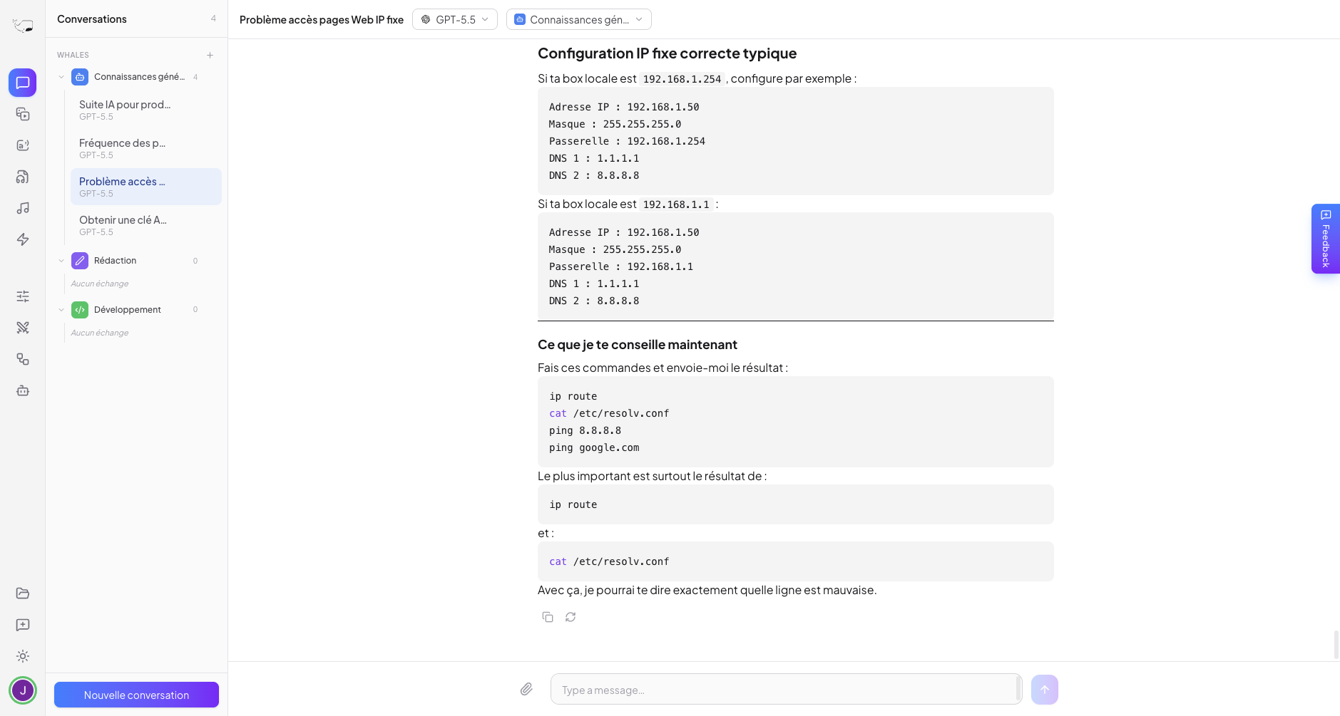Open the user avatar J profile
This screenshot has width=1340, height=716.
point(23,690)
